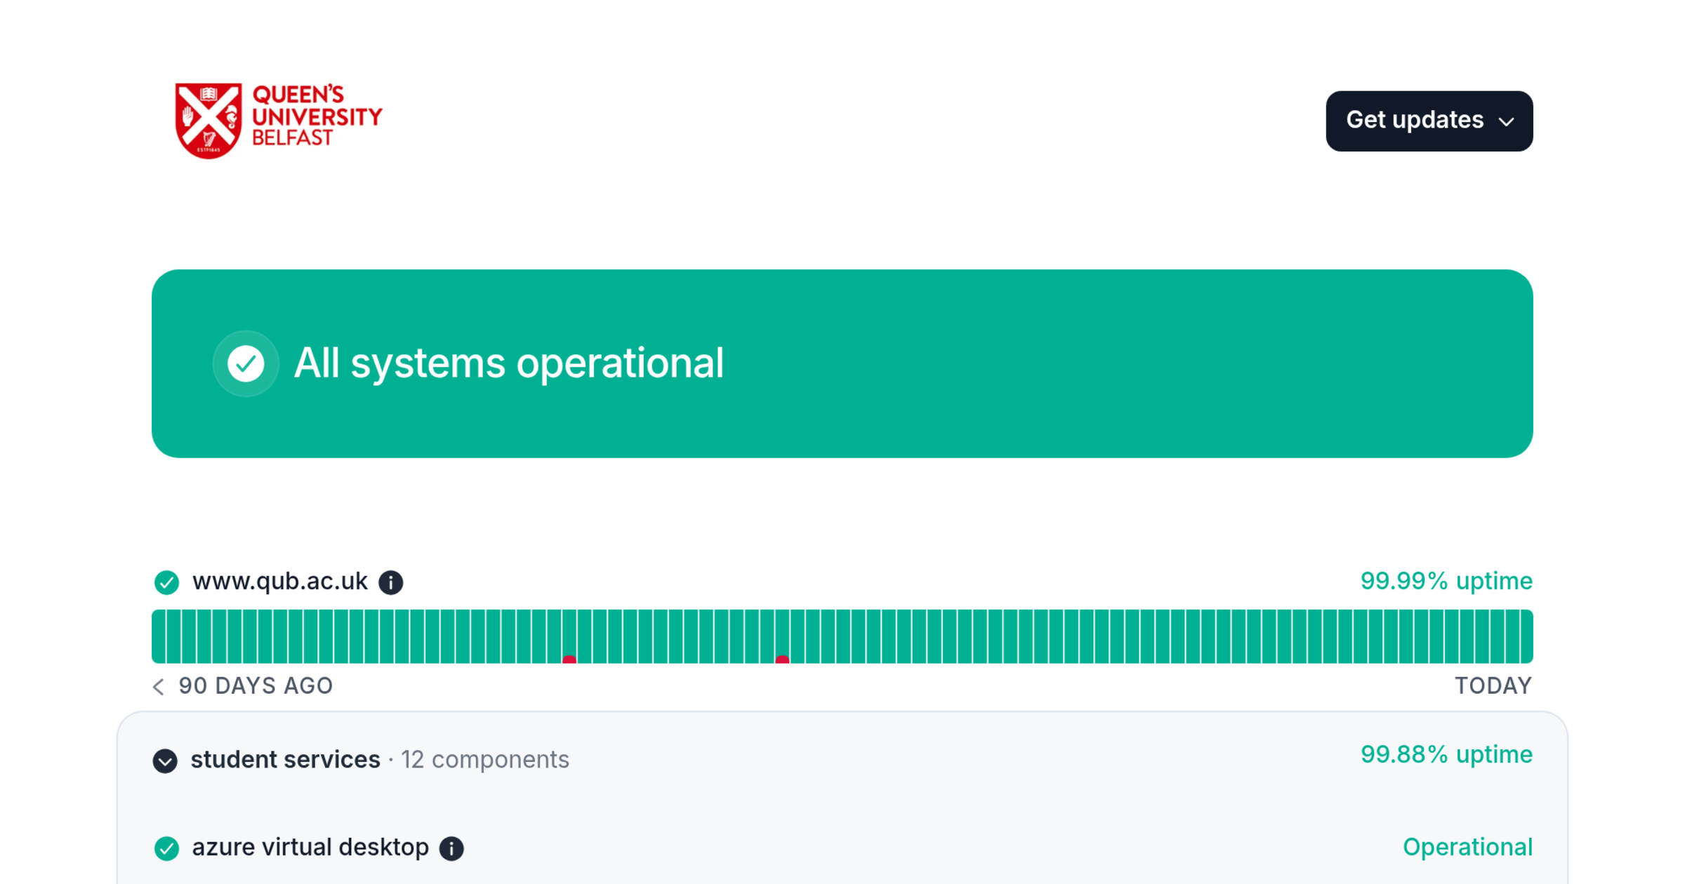Click the Queen's University Belfast logo
This screenshot has width=1685, height=884.
point(278,121)
